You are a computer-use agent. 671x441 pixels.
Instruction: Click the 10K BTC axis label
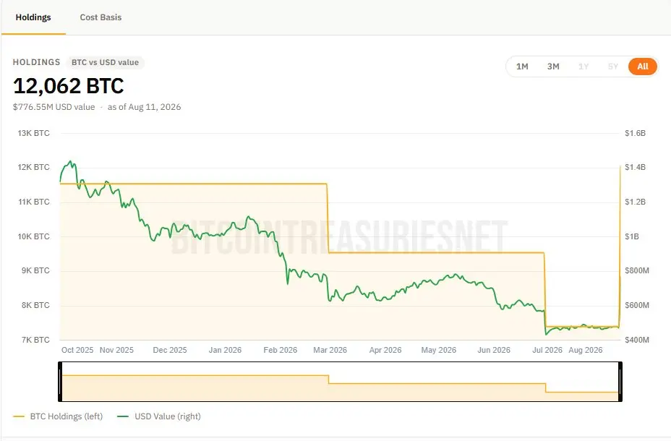click(33, 236)
